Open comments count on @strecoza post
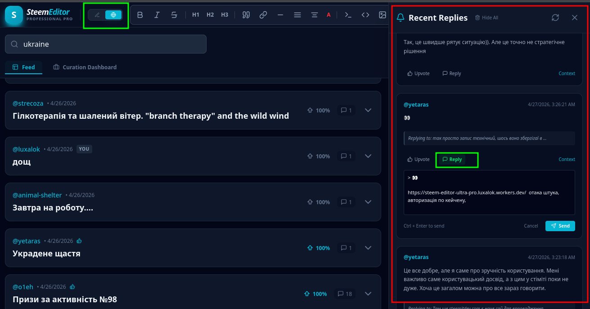 point(346,110)
